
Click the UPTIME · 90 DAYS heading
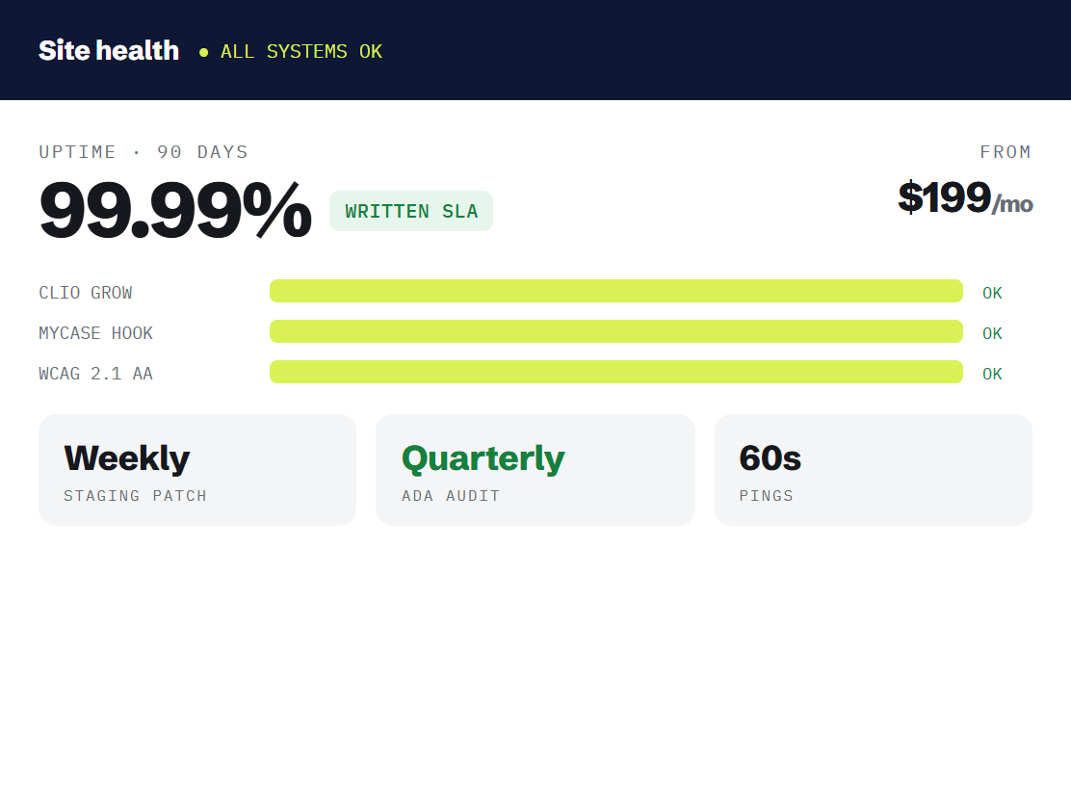click(144, 152)
